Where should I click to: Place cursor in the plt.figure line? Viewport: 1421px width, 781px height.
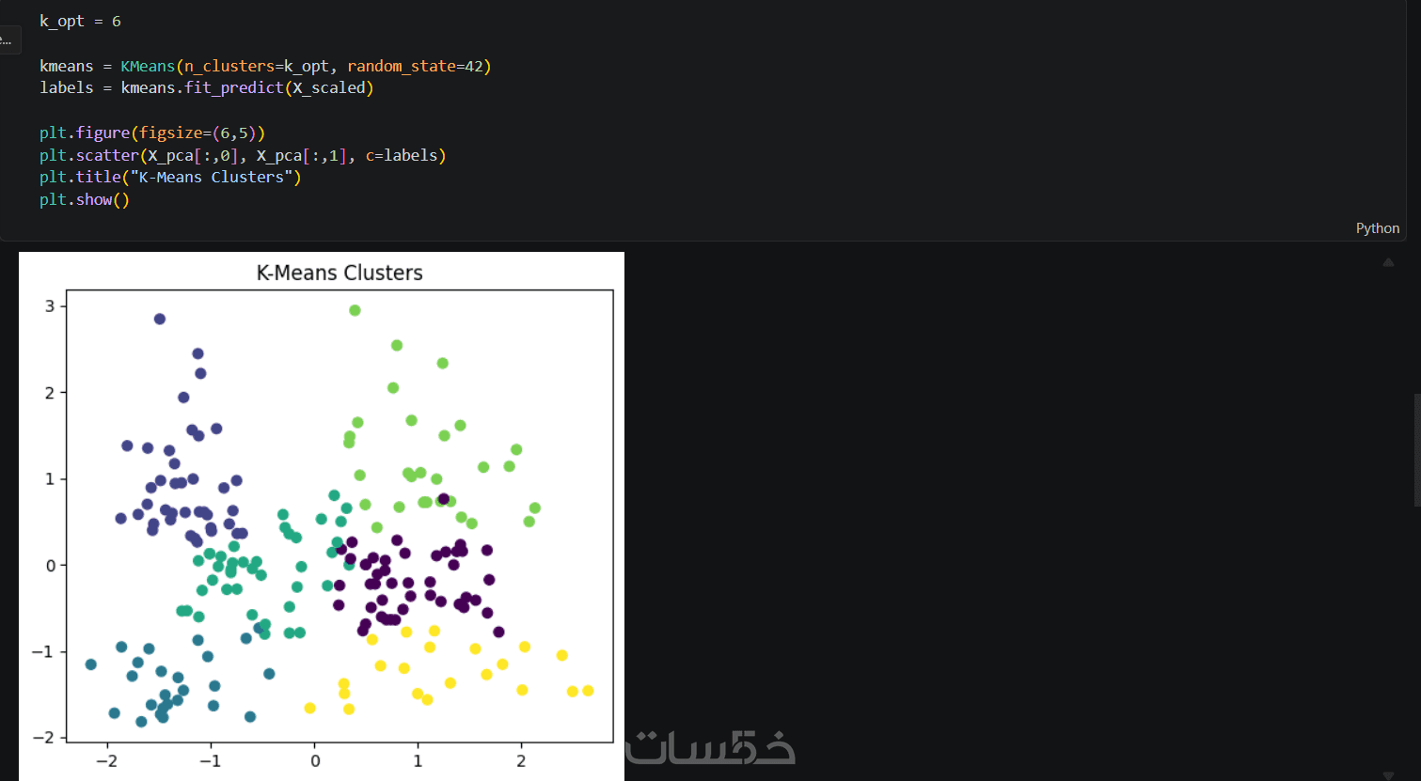tap(150, 133)
